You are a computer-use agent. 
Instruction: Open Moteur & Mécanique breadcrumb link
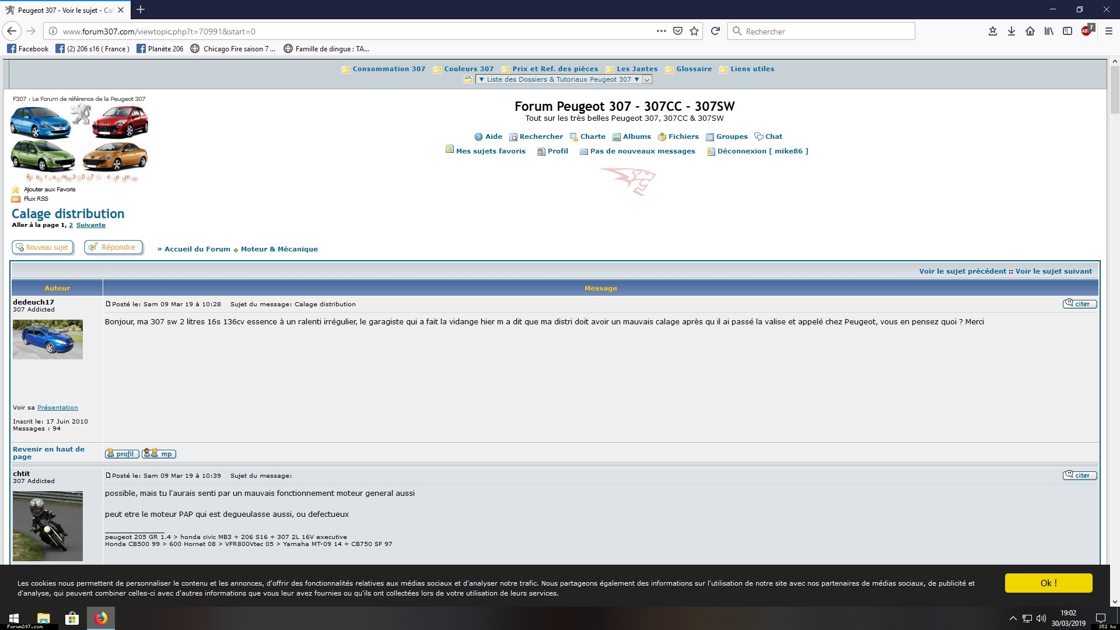[279, 249]
